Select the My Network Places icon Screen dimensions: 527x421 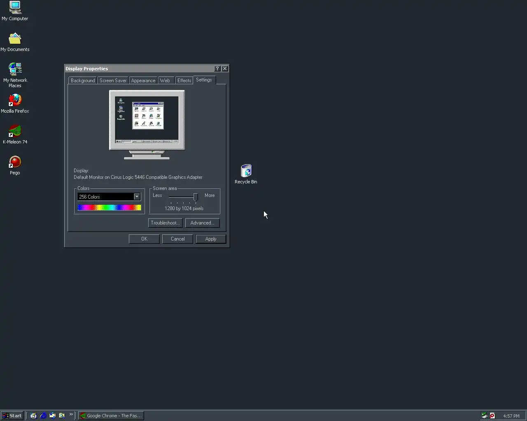click(15, 75)
